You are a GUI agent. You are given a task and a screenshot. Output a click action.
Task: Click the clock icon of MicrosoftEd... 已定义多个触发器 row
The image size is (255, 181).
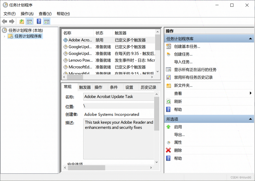pyautogui.click(x=65, y=67)
